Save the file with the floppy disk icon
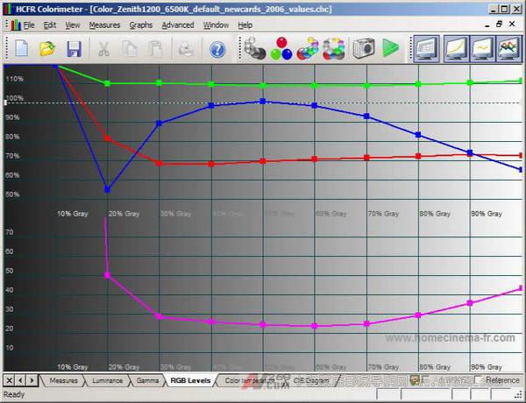526x403 pixels. coord(75,49)
